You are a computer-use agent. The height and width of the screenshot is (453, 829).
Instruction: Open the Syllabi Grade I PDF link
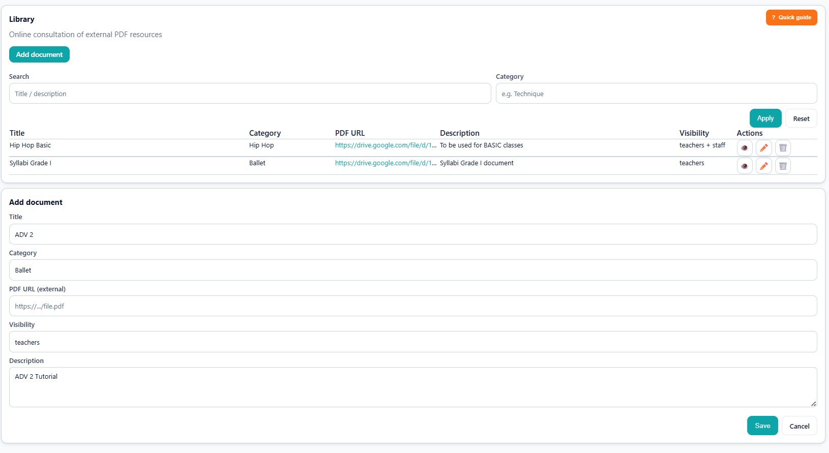(385, 163)
